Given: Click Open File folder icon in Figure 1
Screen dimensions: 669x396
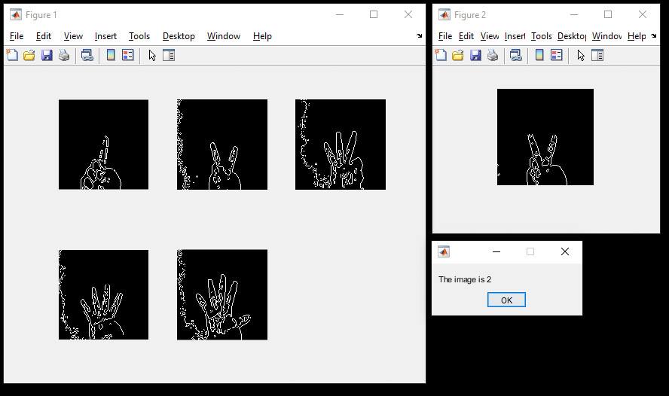Looking at the screenshot, I should click(x=29, y=55).
